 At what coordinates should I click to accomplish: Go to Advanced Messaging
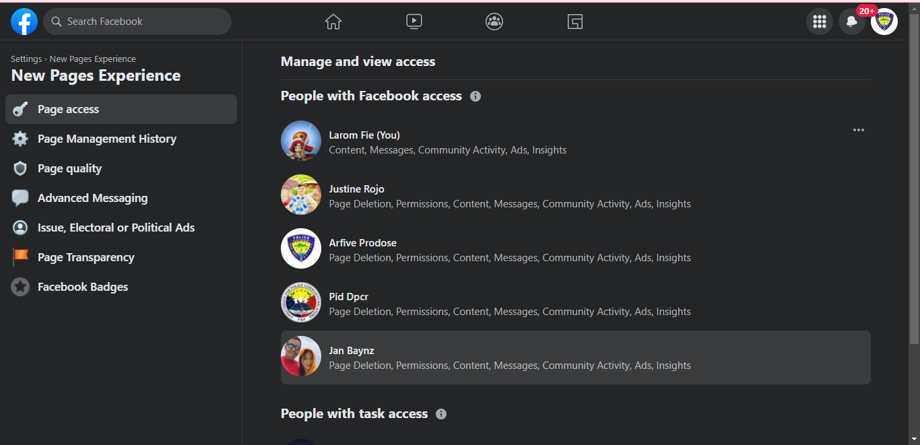(x=92, y=198)
